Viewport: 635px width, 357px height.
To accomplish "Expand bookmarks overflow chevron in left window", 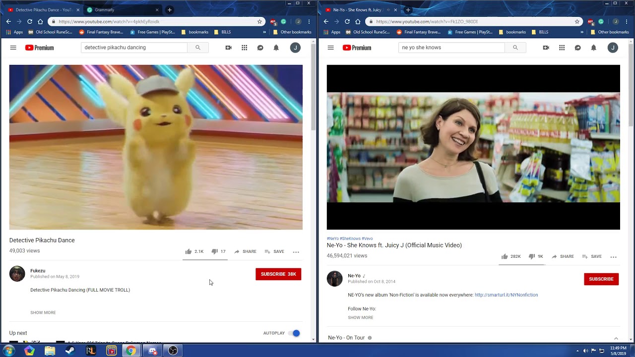I will [264, 32].
